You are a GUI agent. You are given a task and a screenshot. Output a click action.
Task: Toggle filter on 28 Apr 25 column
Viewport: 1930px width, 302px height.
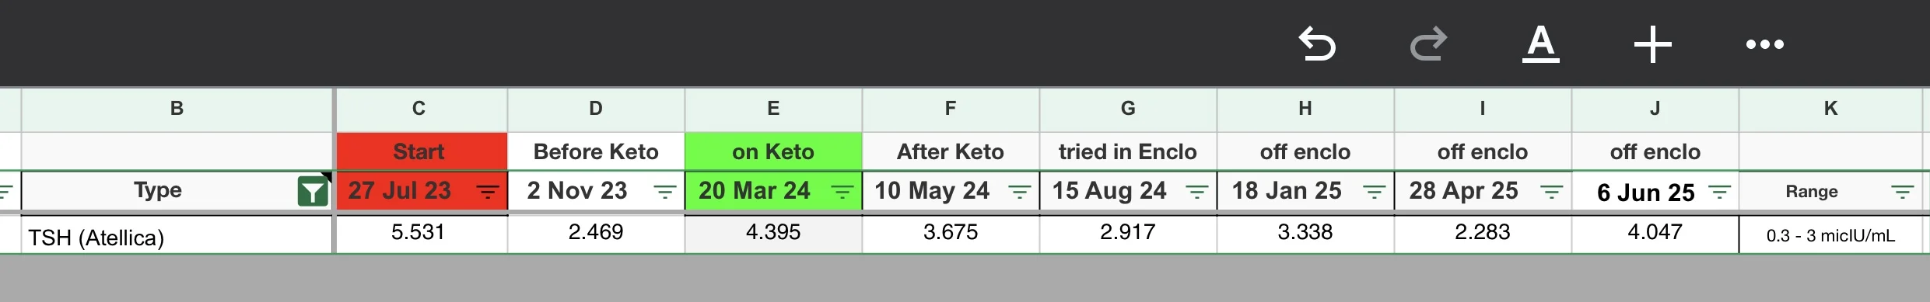point(1551,191)
